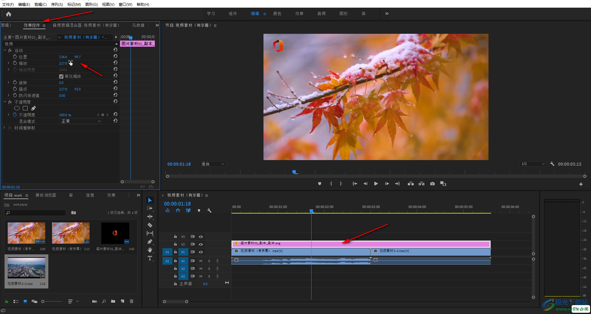Viewport: 591px width, 314px height.
Task: Export frame with camera icon
Action: point(432,184)
